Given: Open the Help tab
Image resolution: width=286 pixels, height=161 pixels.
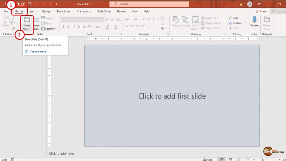Looking at the screenshot, I should click(147, 11).
